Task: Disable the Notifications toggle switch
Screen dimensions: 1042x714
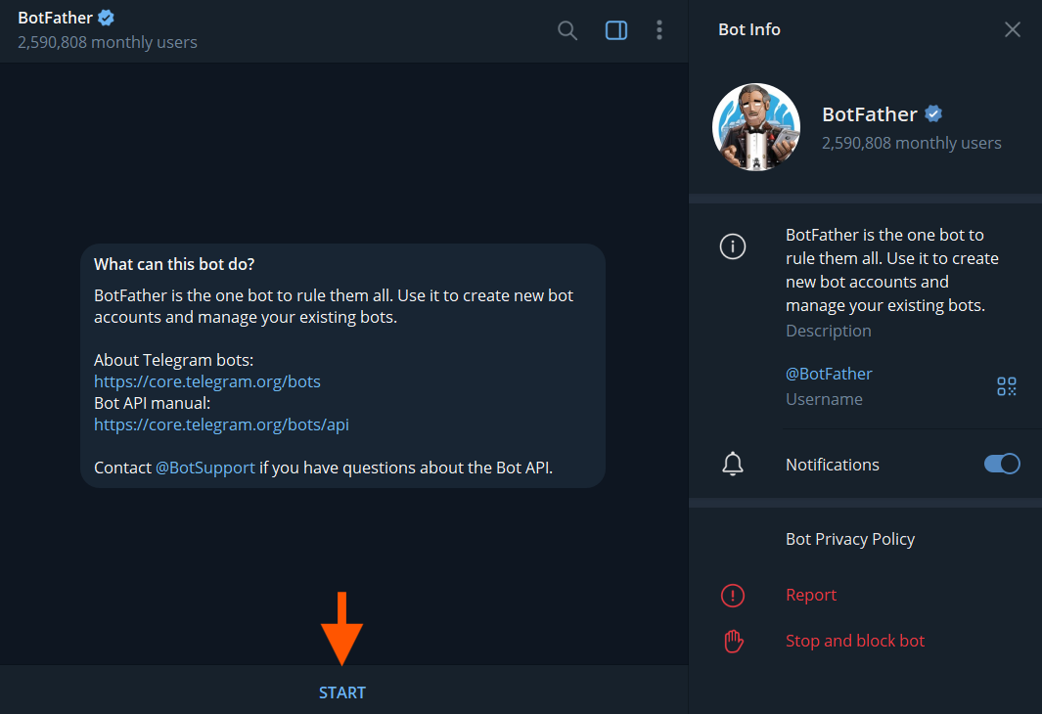Action: (x=1002, y=465)
